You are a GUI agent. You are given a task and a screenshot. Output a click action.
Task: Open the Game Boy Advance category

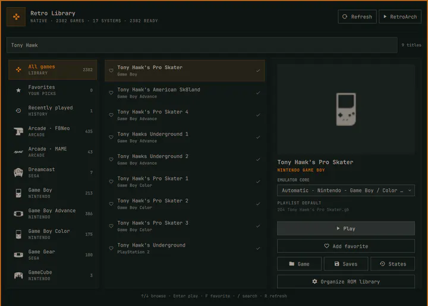coord(53,213)
